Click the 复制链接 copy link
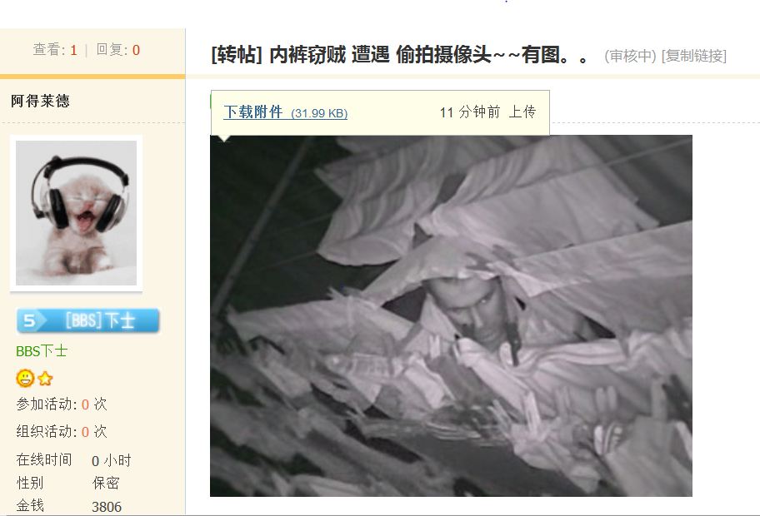 click(694, 56)
